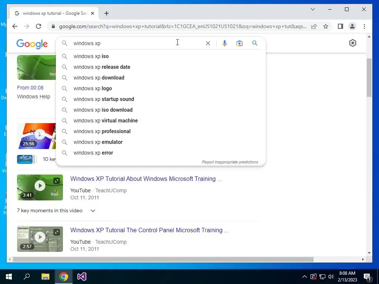Click the scroll right arrow
Screen dimensions: 379x284
[x=363, y=259]
